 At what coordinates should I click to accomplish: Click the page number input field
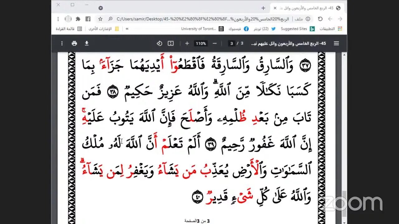(x=232, y=44)
